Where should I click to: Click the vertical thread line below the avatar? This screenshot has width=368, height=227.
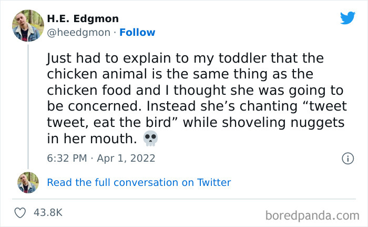coord(28,105)
